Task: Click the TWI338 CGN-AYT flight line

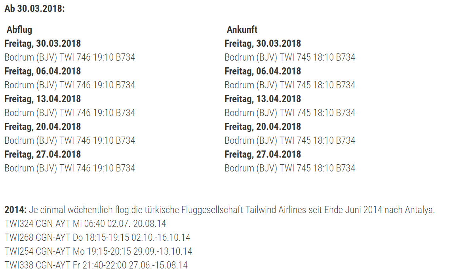Action: coord(96,265)
